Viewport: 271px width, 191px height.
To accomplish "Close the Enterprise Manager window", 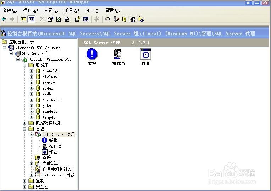I will 265,2.
